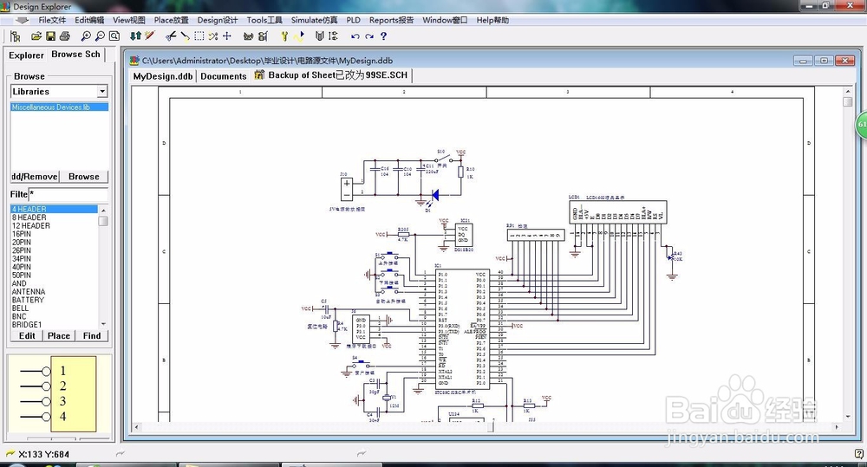Cut the selection with the scissors icon
The height and width of the screenshot is (467, 867).
point(171,36)
